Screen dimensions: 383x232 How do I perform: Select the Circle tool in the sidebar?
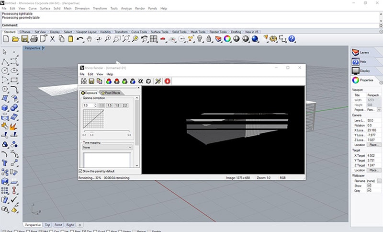5,70
